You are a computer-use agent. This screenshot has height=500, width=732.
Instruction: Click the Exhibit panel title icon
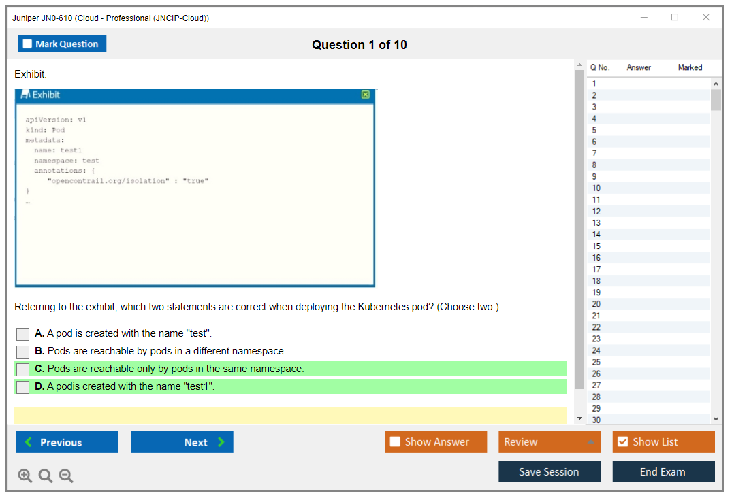point(25,95)
